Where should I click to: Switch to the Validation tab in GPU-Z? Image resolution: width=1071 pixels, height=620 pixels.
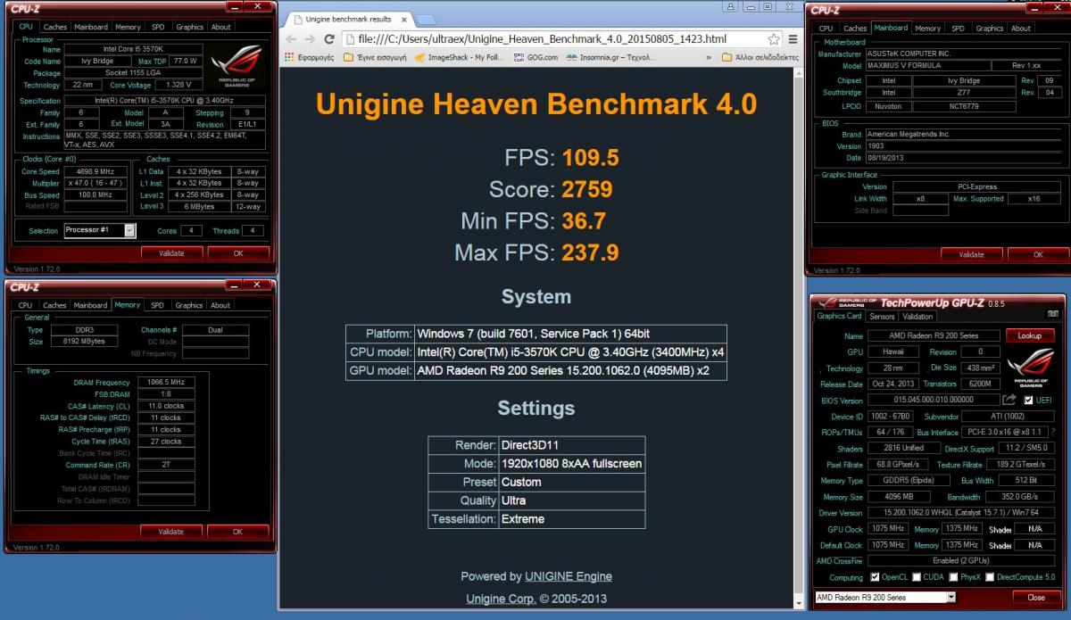[x=917, y=316]
